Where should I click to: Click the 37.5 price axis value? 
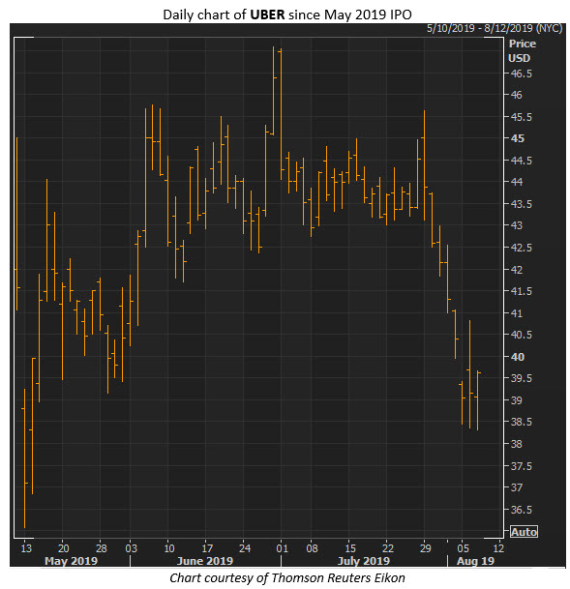coord(522,466)
